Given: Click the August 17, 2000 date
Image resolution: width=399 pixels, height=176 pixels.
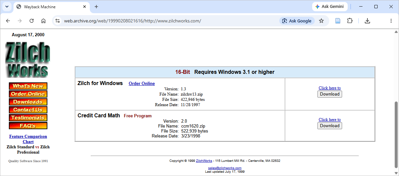Looking at the screenshot, I should point(28,35).
